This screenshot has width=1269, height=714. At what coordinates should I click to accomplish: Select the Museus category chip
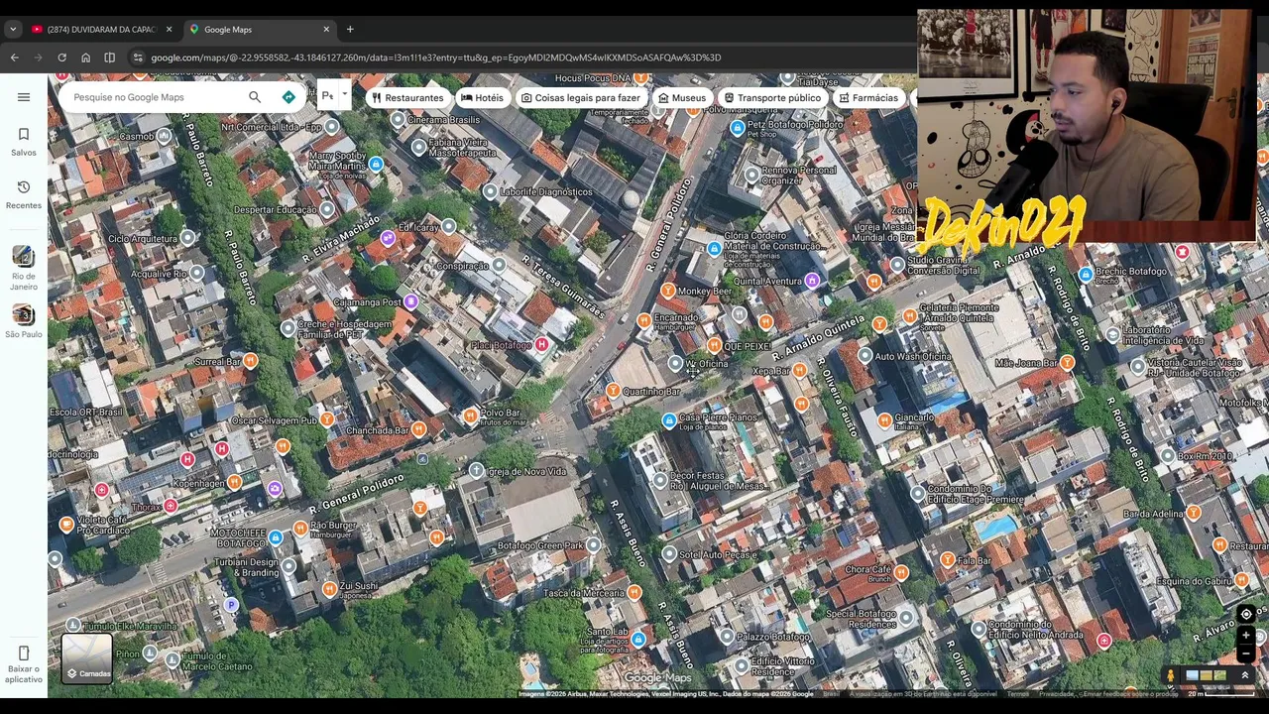pos(682,98)
